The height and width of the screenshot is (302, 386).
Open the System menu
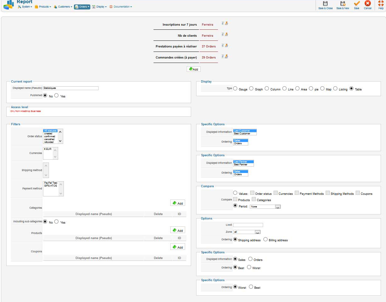pos(25,7)
